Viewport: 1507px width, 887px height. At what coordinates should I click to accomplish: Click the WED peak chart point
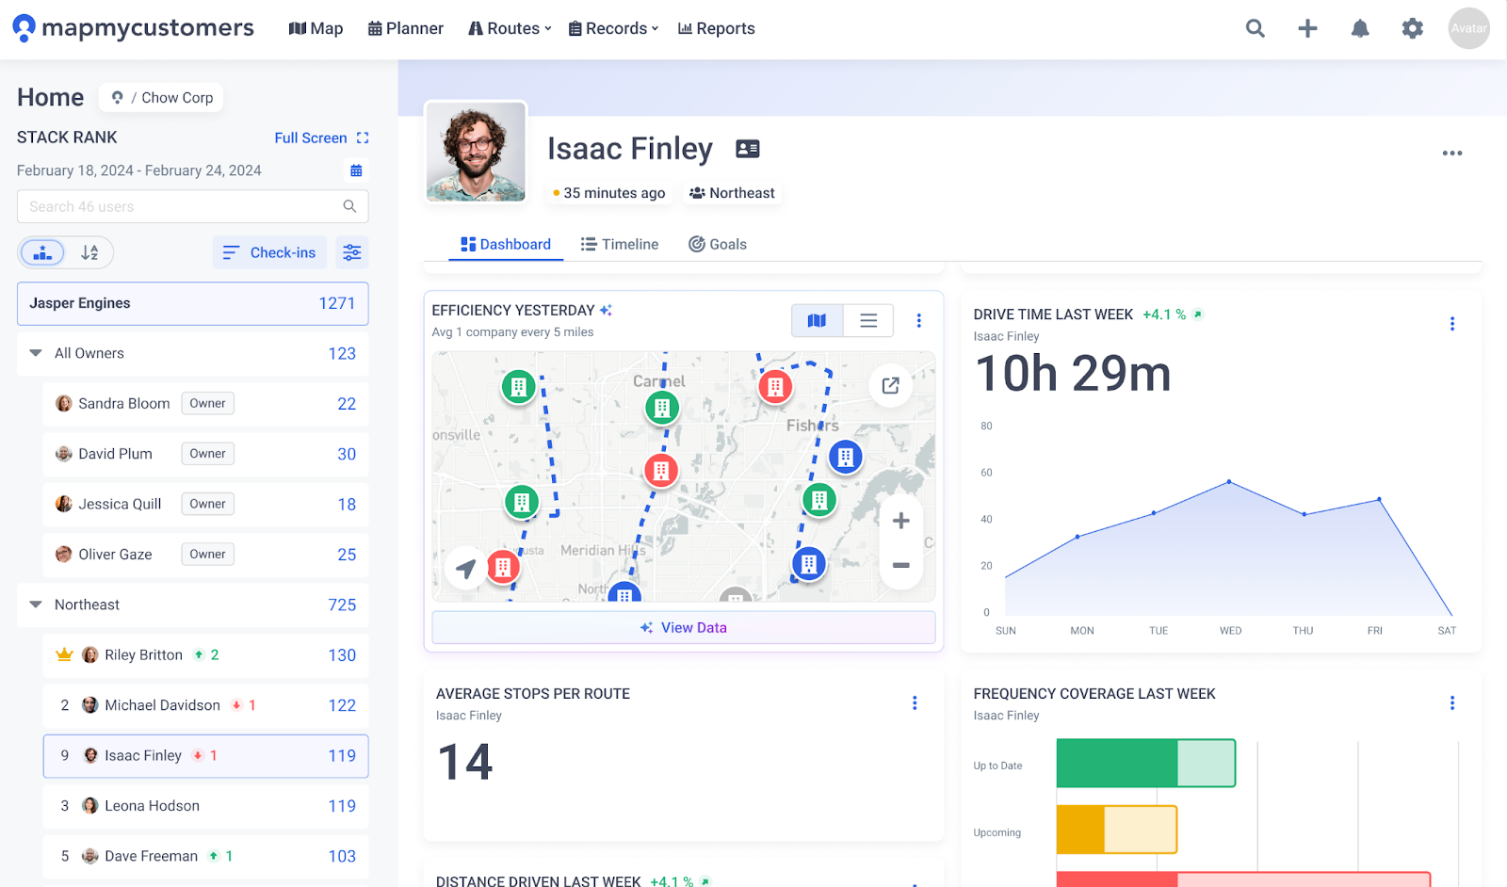coord(1229,482)
